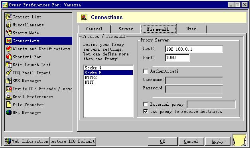Click the OK button
Screen dimensions: 250x148
[x=163, y=142]
